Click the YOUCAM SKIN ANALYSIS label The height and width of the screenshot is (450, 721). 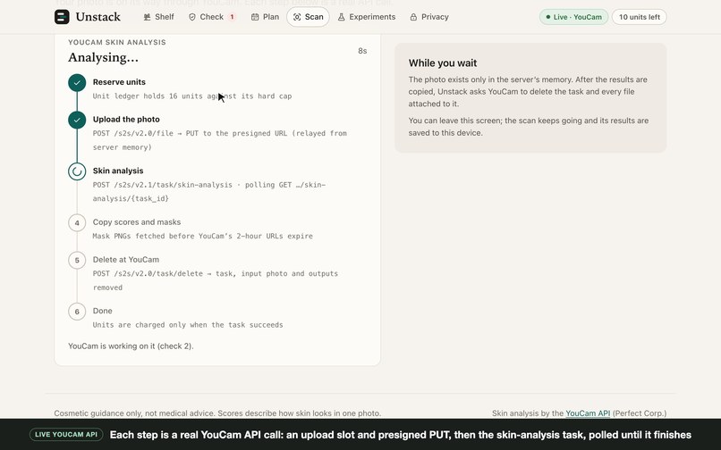[x=117, y=42]
